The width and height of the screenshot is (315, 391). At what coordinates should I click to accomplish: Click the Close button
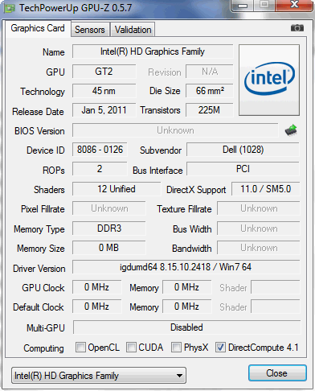point(277,372)
